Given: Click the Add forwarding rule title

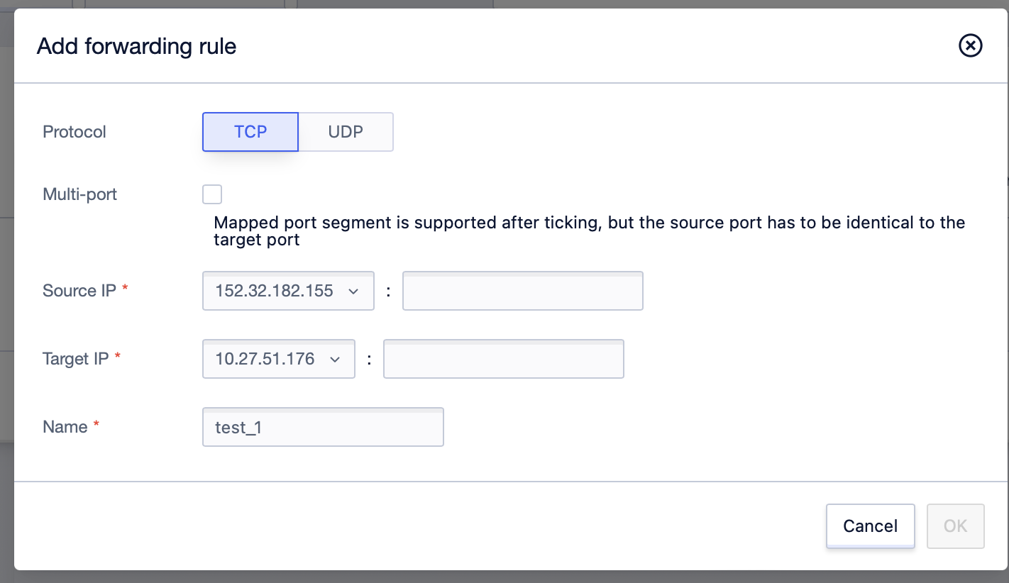Looking at the screenshot, I should point(137,47).
